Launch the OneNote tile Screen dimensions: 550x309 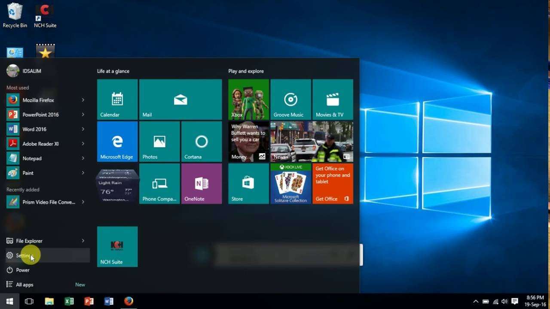pyautogui.click(x=202, y=183)
